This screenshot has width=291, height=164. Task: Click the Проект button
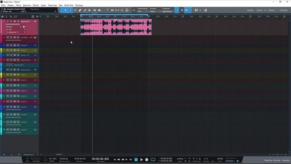(x=271, y=10)
